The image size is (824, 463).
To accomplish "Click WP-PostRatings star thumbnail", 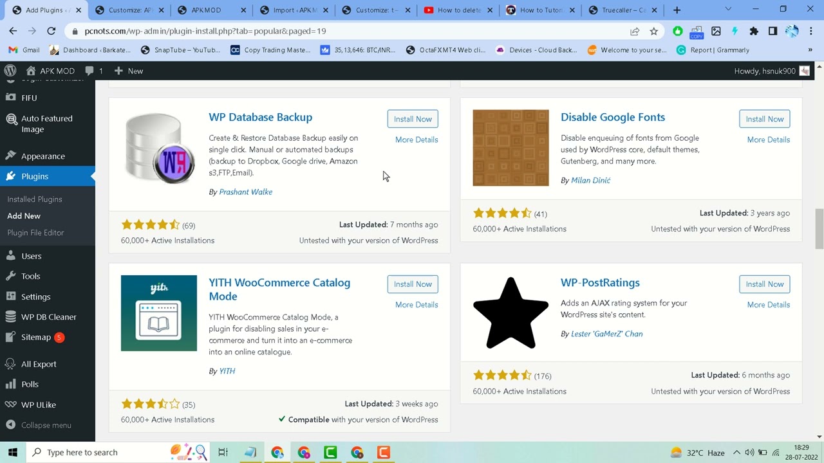I will (510, 313).
